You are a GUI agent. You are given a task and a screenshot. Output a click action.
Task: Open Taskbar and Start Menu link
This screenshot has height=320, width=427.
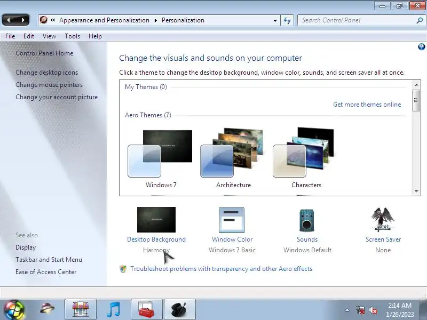click(x=49, y=260)
